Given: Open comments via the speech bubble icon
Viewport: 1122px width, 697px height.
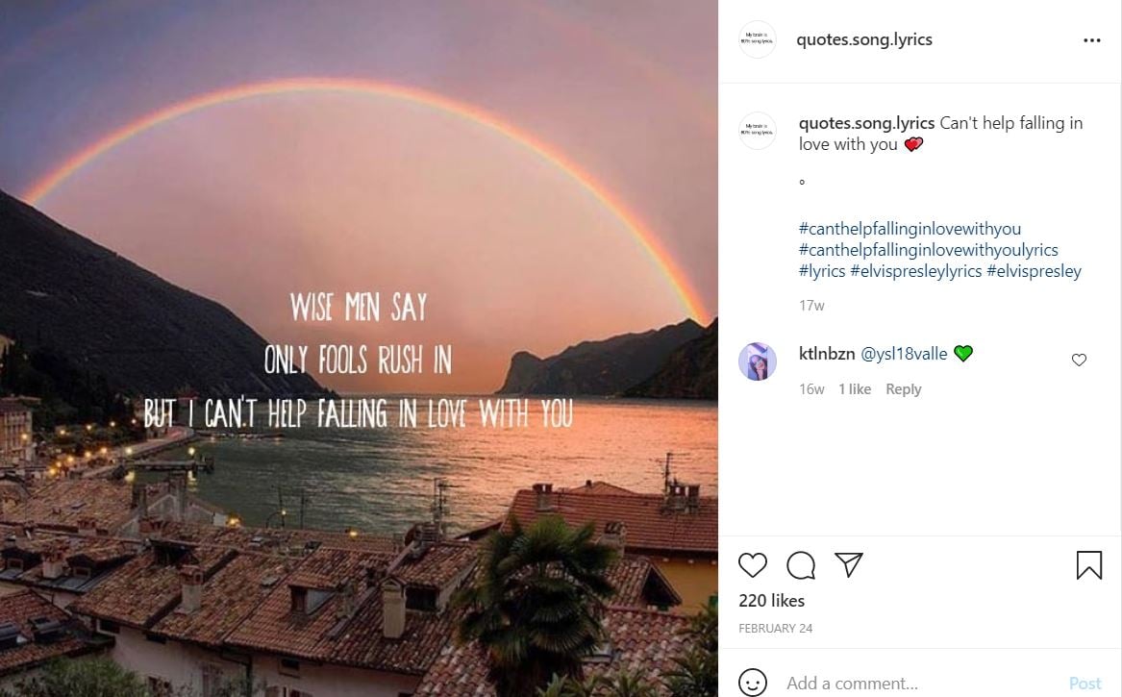Looking at the screenshot, I should [x=800, y=566].
